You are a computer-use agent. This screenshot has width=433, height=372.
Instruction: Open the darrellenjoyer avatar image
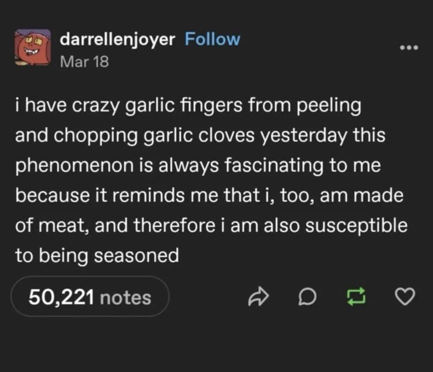click(x=33, y=48)
